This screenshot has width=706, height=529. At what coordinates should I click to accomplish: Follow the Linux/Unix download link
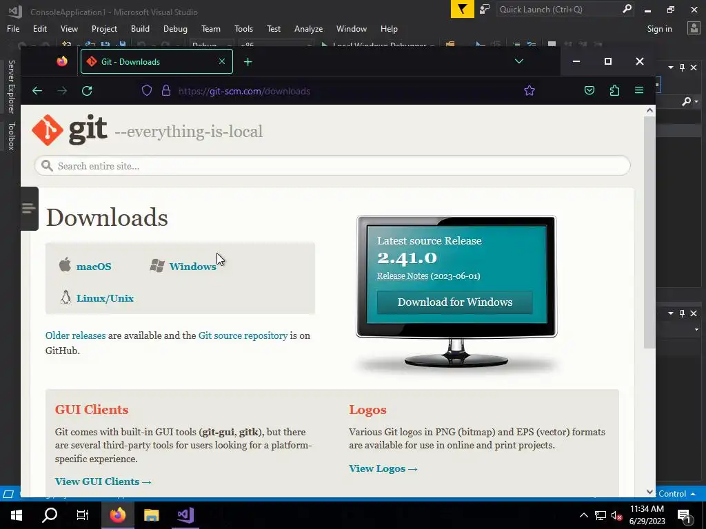(105, 298)
